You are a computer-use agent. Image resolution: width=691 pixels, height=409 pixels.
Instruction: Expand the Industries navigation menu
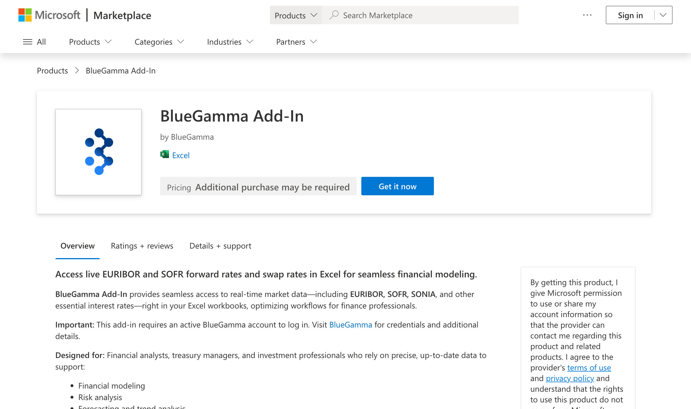pyautogui.click(x=229, y=41)
